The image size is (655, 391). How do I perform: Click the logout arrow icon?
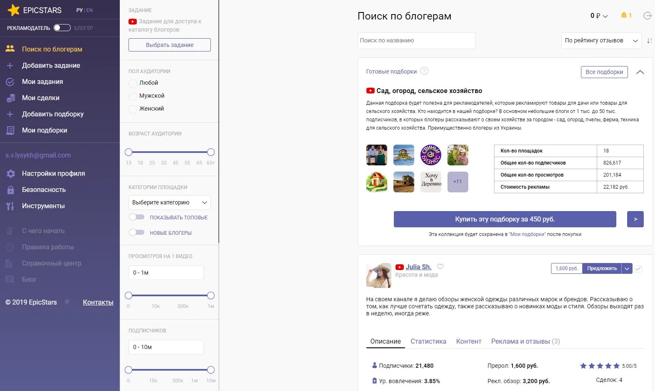[x=648, y=16]
